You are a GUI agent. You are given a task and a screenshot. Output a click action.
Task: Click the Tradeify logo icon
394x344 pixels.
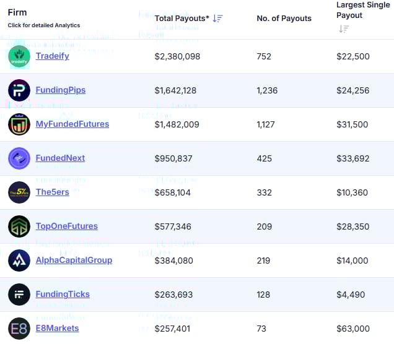tap(19, 56)
